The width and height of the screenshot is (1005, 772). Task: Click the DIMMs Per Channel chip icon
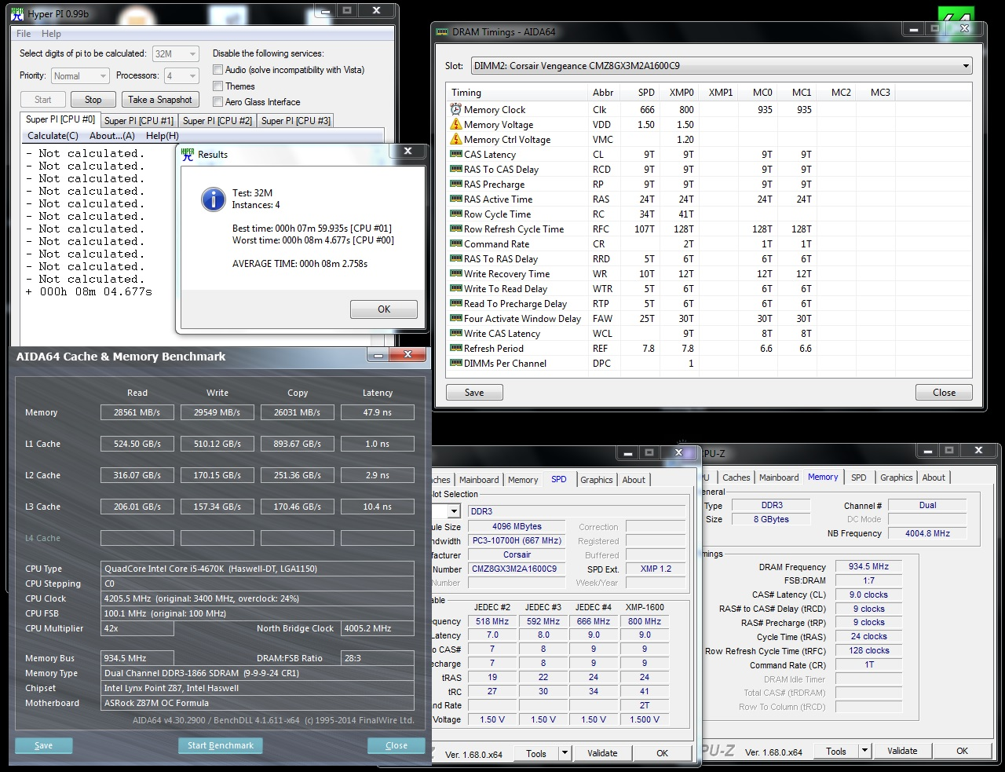[456, 363]
